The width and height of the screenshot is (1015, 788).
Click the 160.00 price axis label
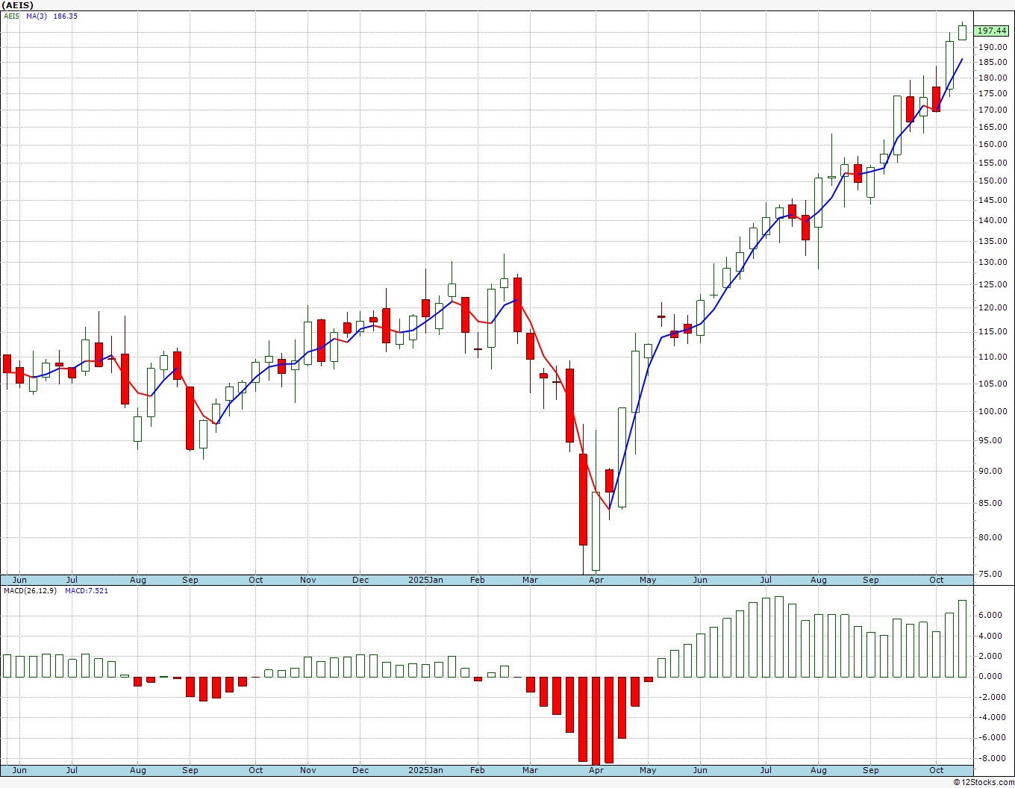993,144
